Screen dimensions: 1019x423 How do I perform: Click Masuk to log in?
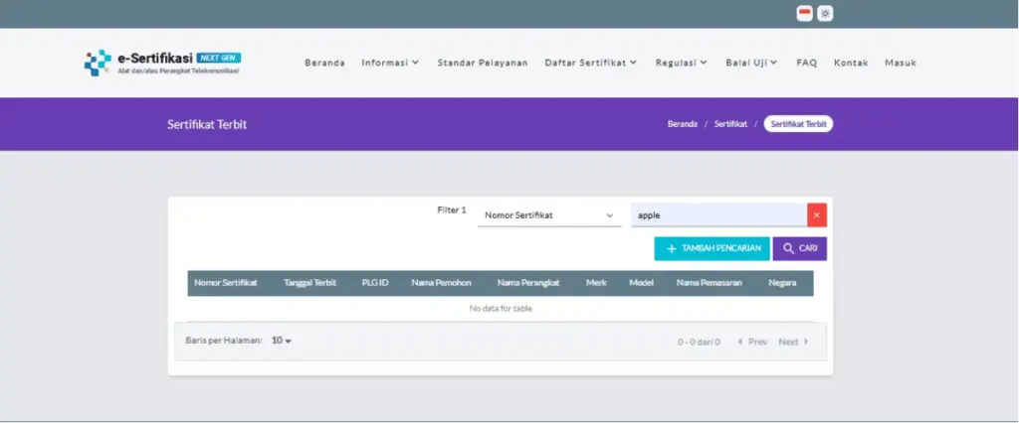(x=901, y=63)
